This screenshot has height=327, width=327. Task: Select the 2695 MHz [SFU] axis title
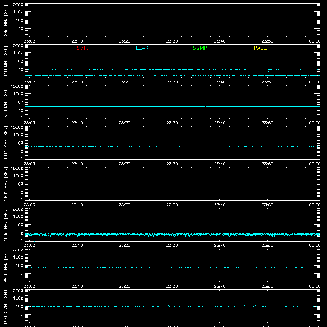point(5,184)
